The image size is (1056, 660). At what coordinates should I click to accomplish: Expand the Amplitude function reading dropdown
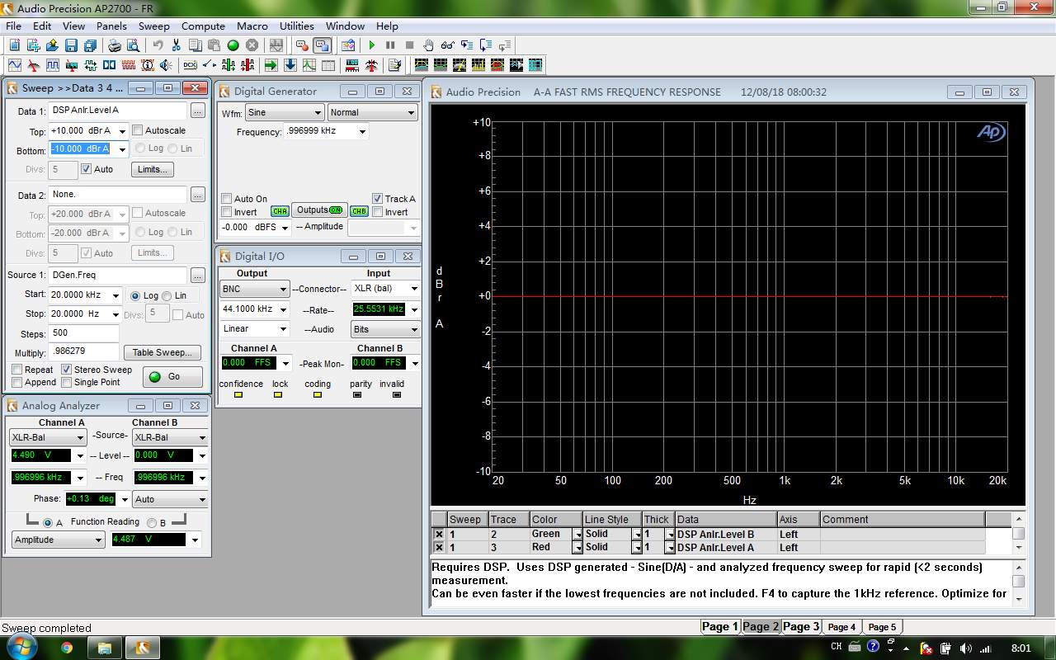(x=97, y=540)
